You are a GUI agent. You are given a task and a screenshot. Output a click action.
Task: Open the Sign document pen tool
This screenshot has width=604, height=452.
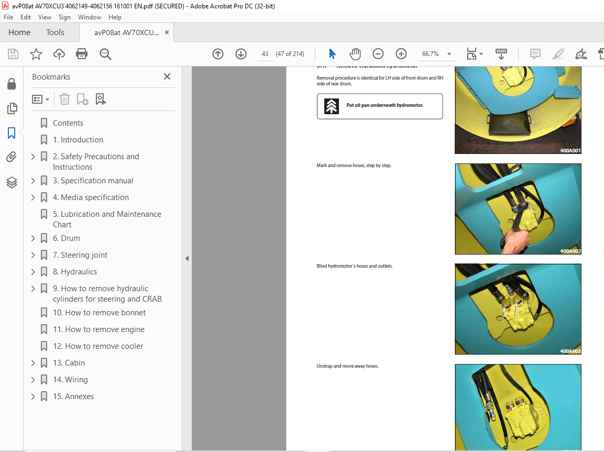click(x=581, y=54)
